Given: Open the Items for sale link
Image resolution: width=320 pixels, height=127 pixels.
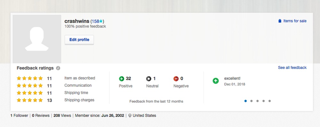Looking at the screenshot, I should 295,21.
